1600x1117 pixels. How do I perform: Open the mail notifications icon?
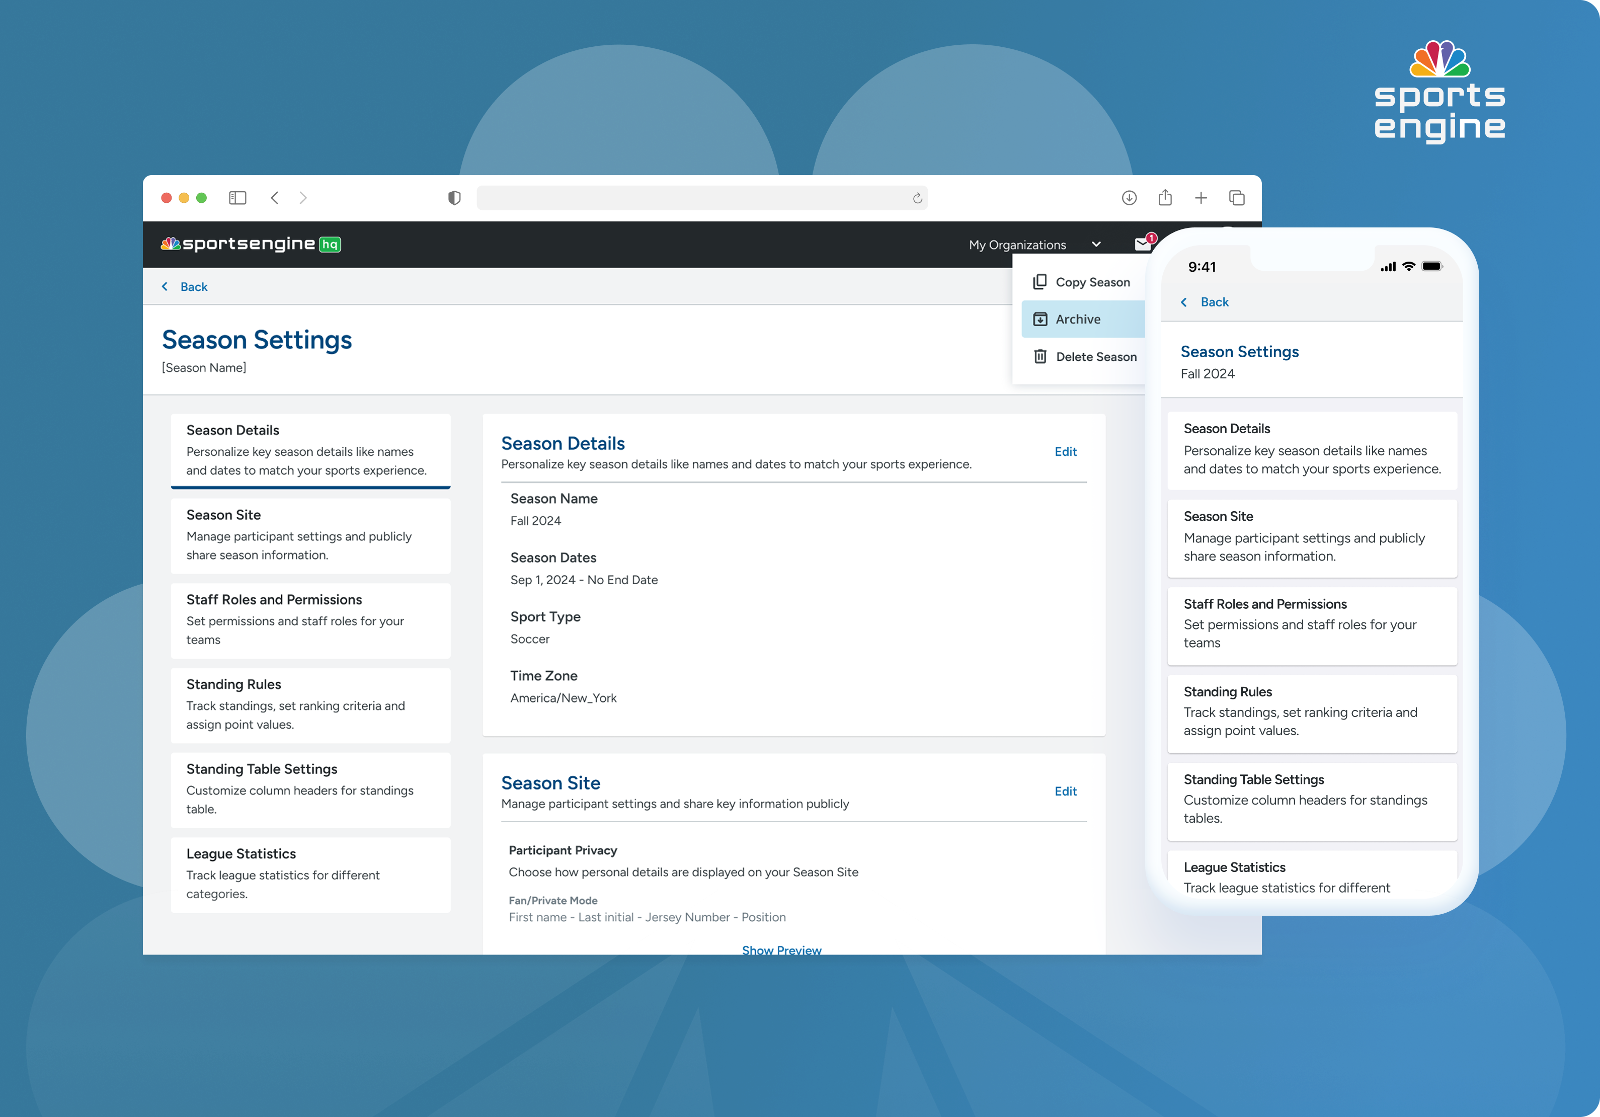[1142, 244]
